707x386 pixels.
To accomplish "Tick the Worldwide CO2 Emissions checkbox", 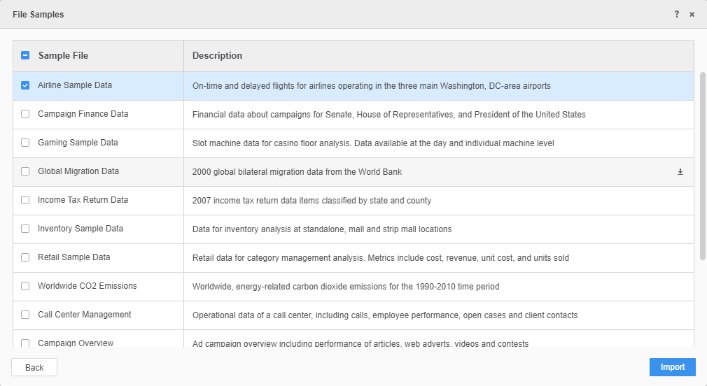I will (25, 286).
